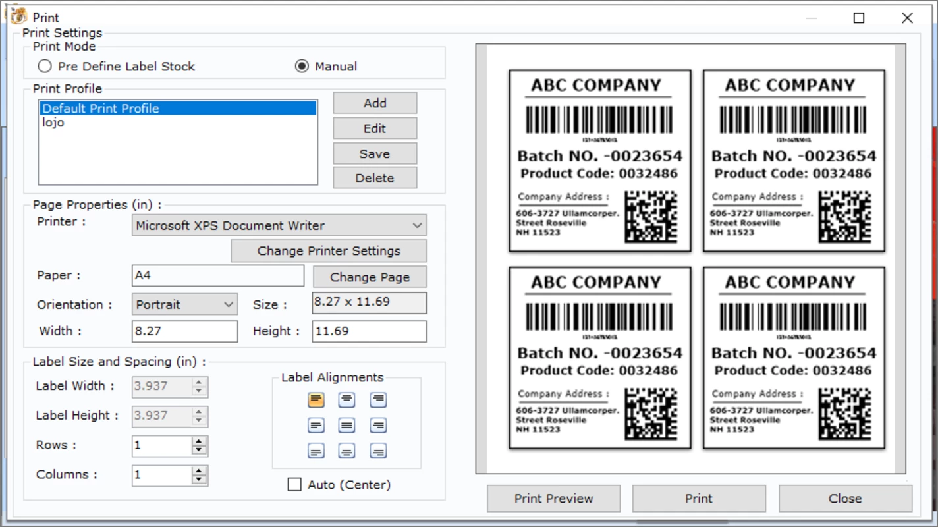Click Add print profile button
This screenshot has height=527, width=938.
[x=375, y=103]
